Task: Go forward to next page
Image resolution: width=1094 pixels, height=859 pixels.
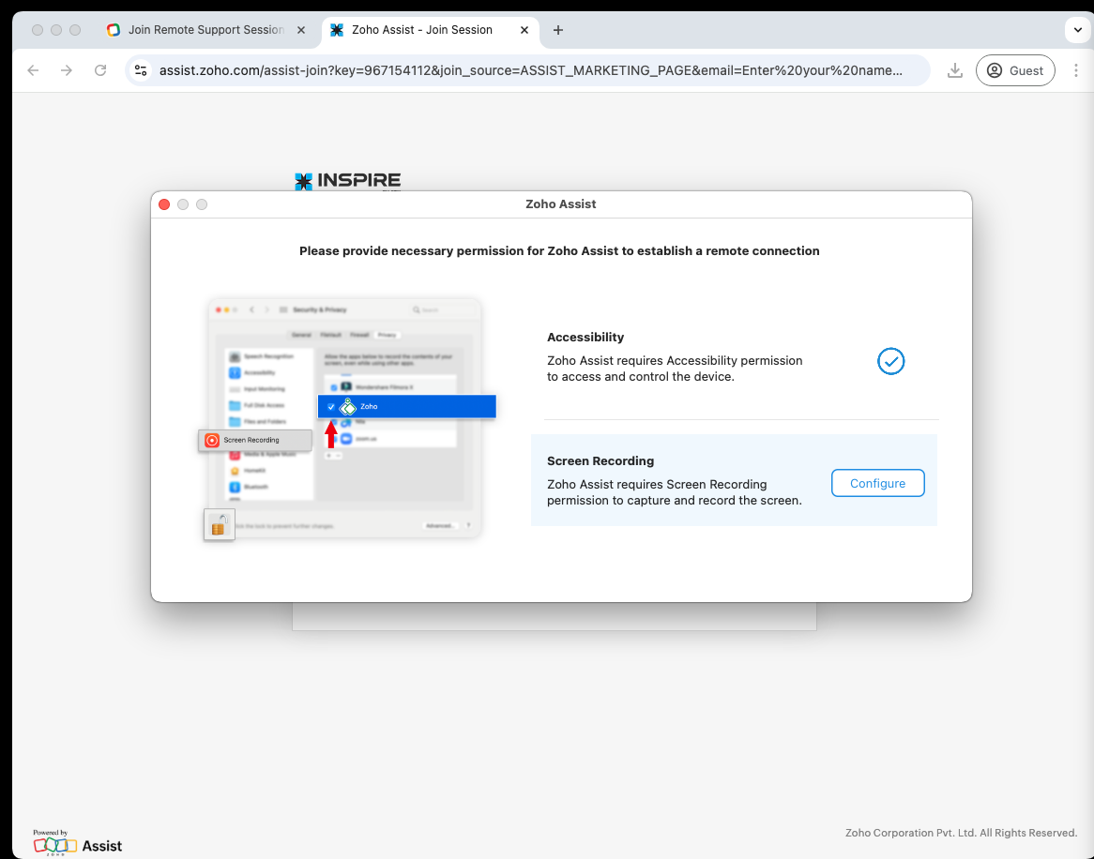Action: (67, 70)
